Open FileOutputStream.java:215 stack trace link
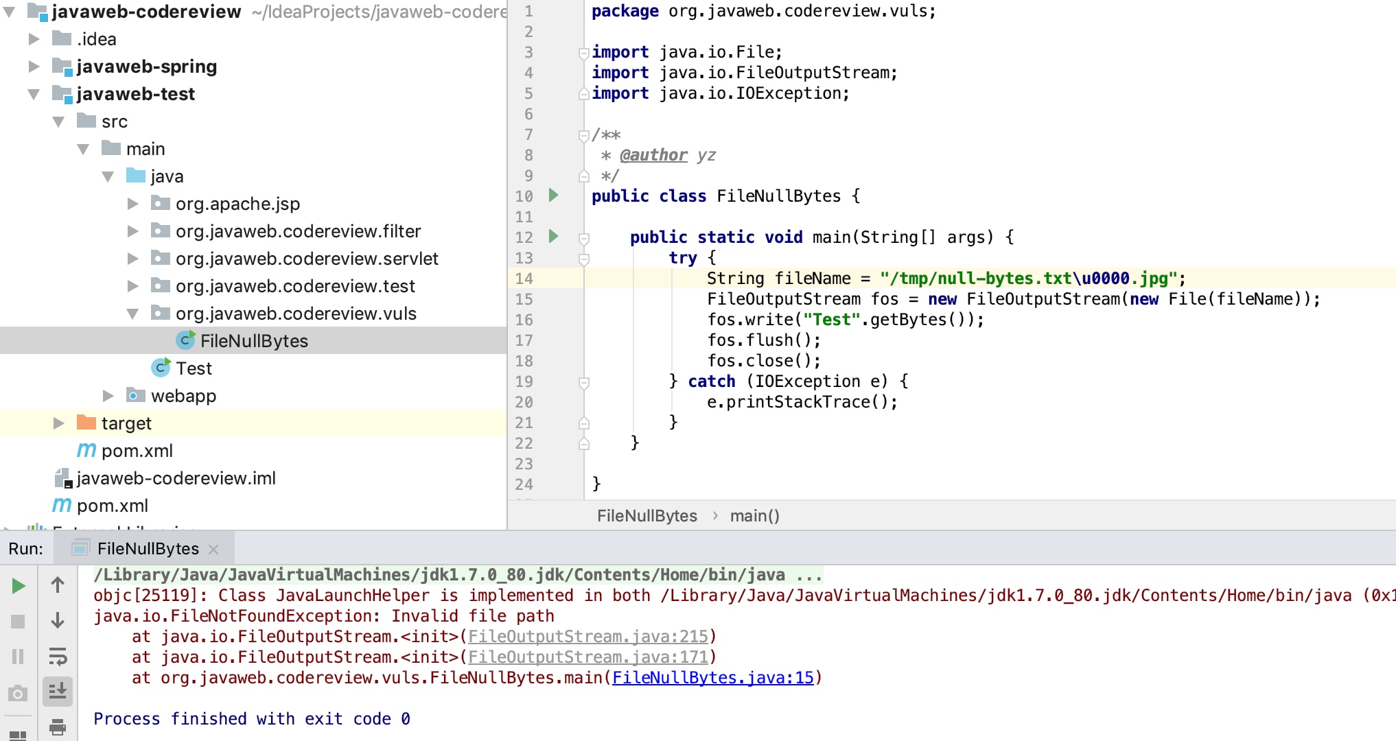The width and height of the screenshot is (1396, 741). tap(588, 637)
